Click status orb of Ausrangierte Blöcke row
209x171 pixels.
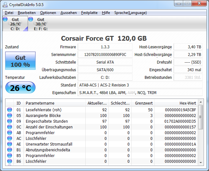pos(10,115)
